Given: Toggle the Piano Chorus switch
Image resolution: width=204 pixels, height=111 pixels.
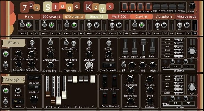Looking at the screenshot, I should coord(51,42).
